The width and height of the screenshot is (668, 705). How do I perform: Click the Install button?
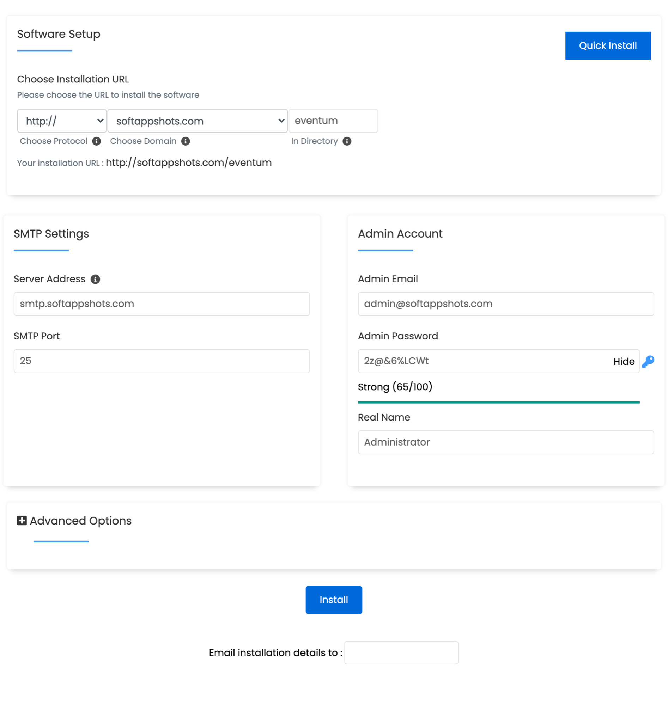[x=334, y=600]
